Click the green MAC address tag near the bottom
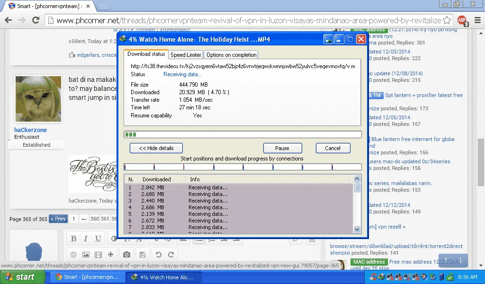This screenshot has width=485, height=284. [369, 262]
